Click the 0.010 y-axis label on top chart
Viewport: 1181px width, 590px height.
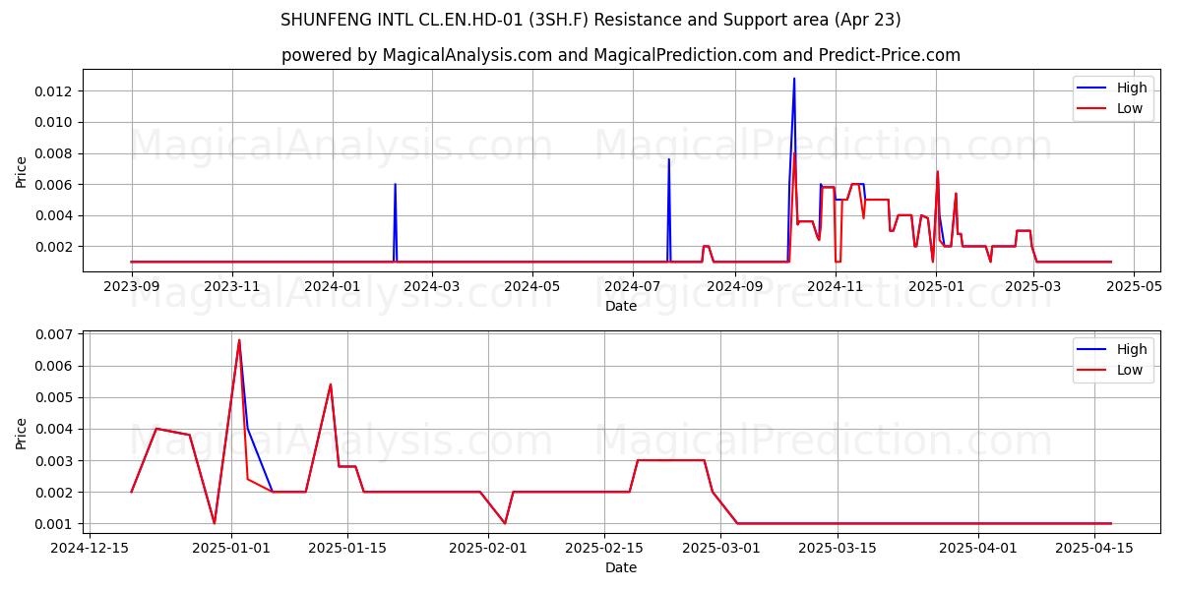click(x=55, y=122)
